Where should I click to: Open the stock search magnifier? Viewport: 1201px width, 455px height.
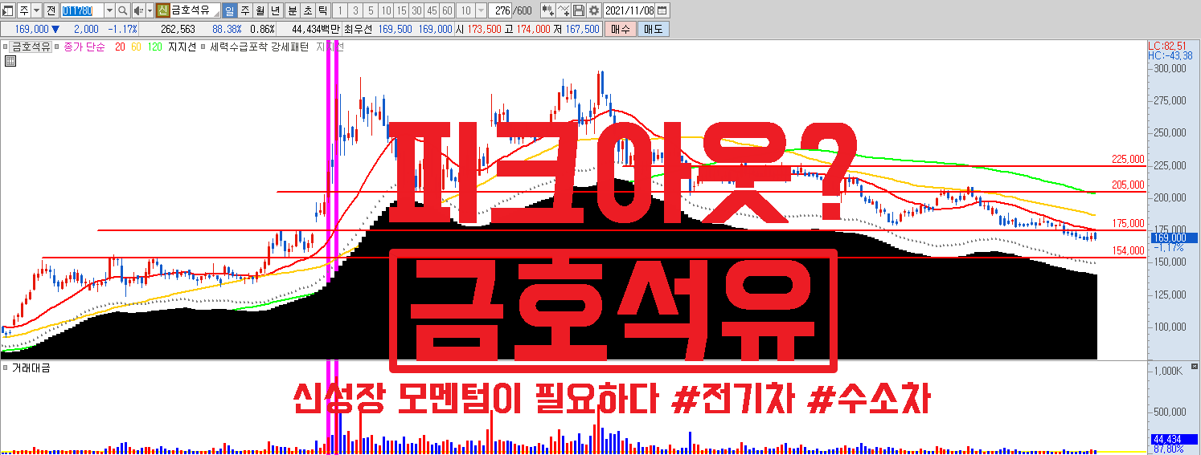[x=123, y=10]
